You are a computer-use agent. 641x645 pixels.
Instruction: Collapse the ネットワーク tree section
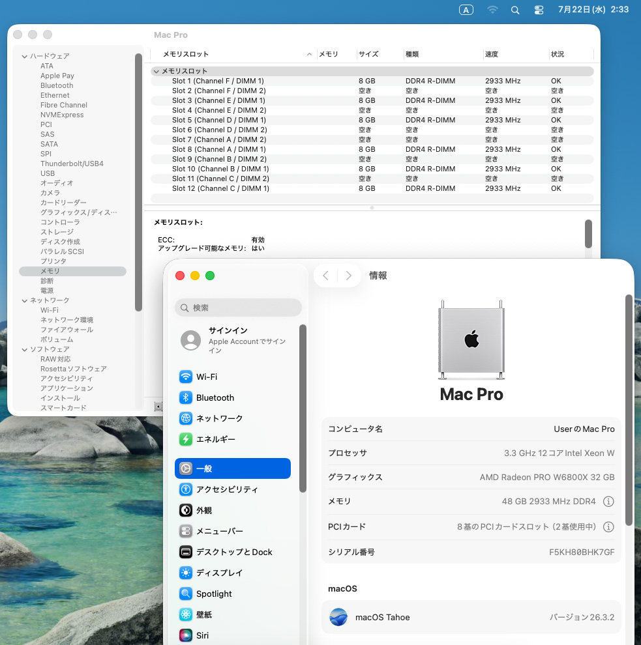[25, 301]
